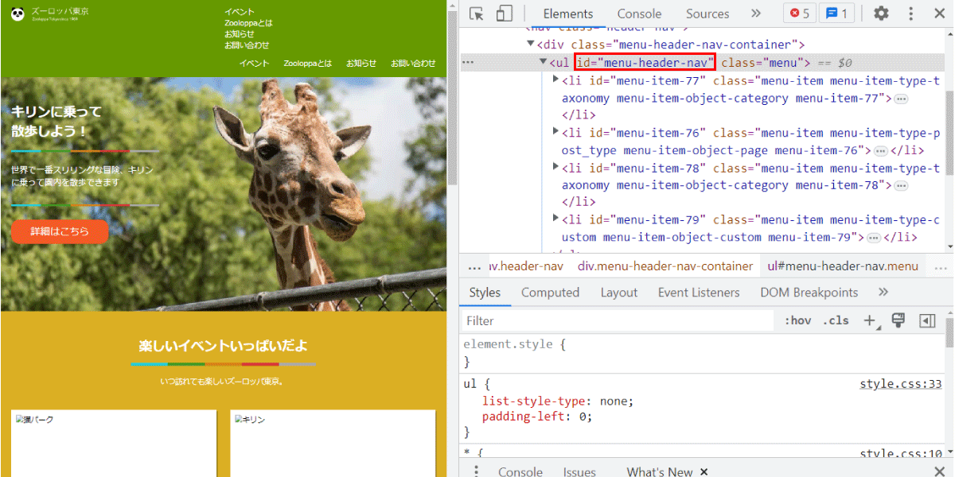Toggle the :hov element state button

click(x=797, y=321)
